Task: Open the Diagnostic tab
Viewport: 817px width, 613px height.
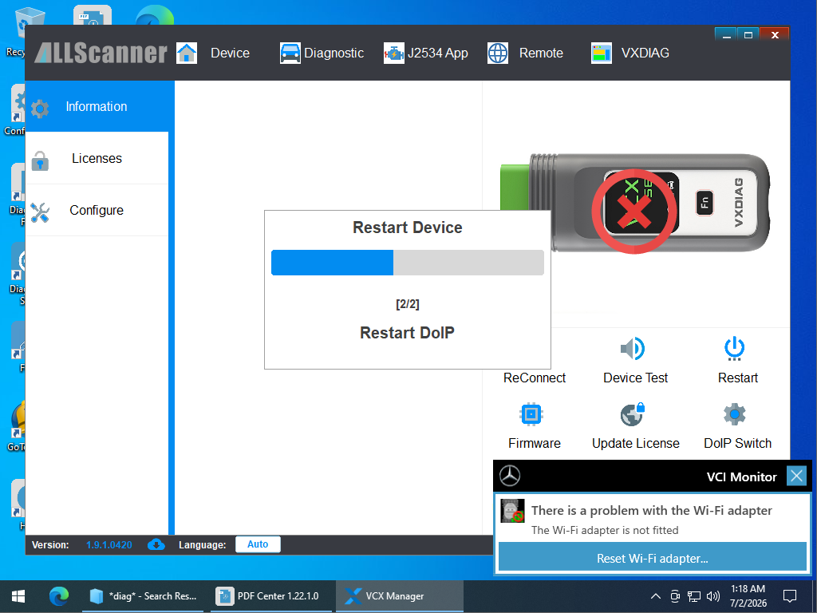Action: tap(334, 53)
